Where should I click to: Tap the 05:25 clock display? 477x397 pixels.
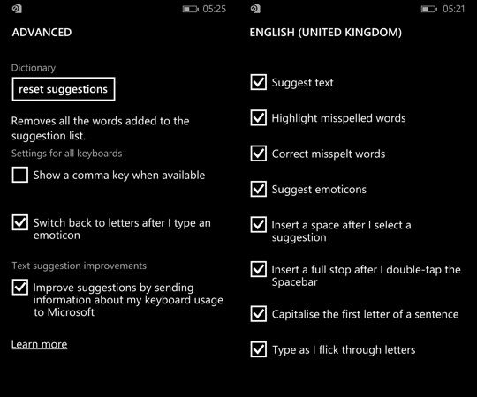215,9
